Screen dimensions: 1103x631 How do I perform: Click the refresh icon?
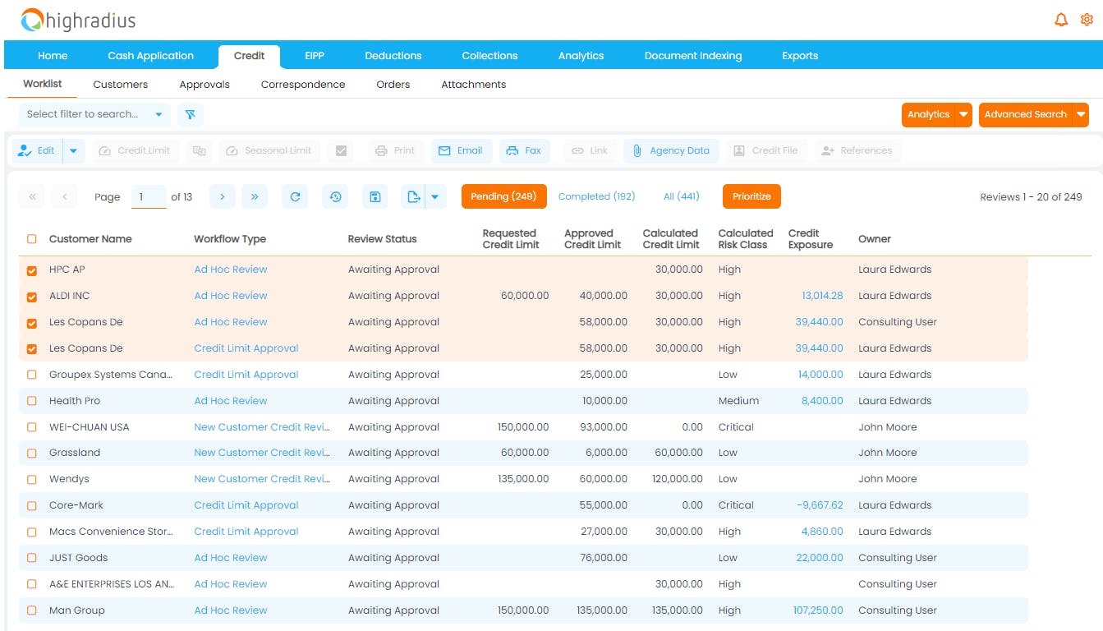click(x=295, y=196)
